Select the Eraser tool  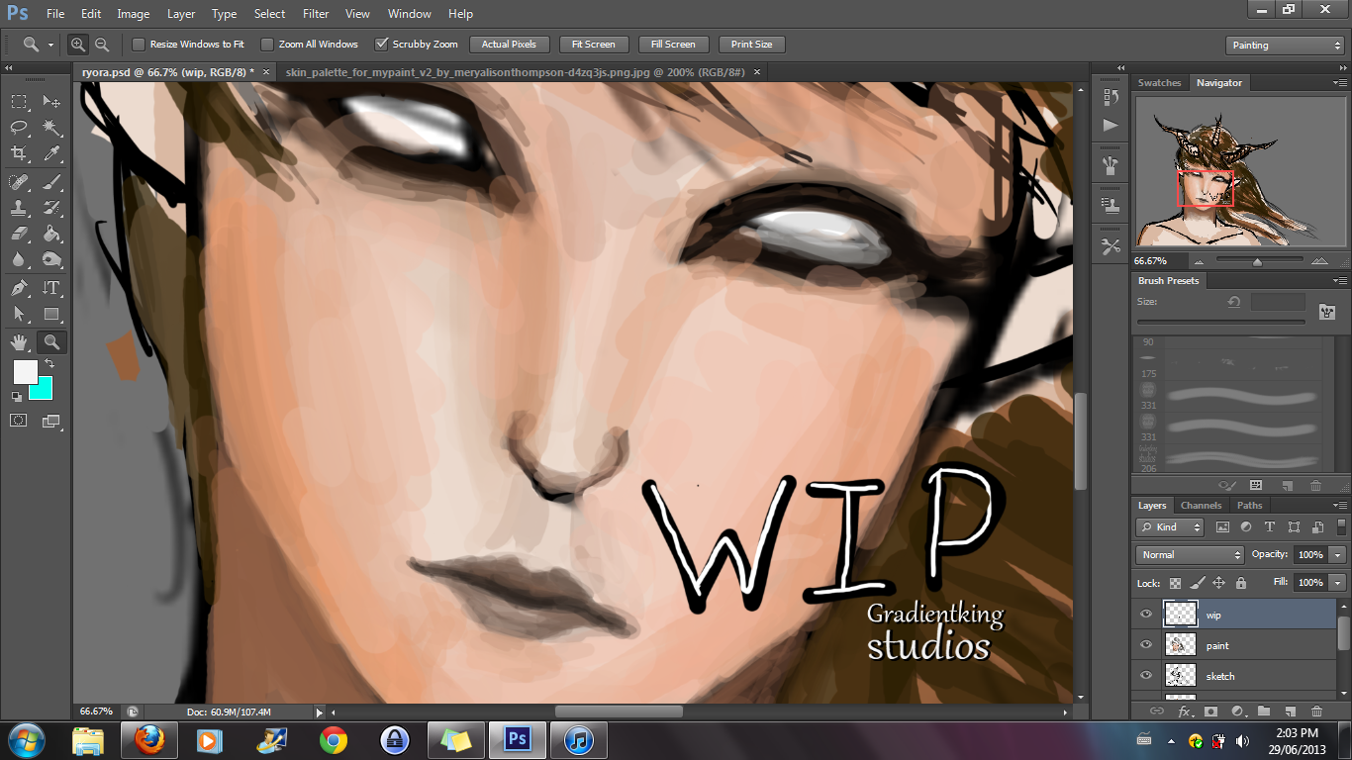pos(19,235)
